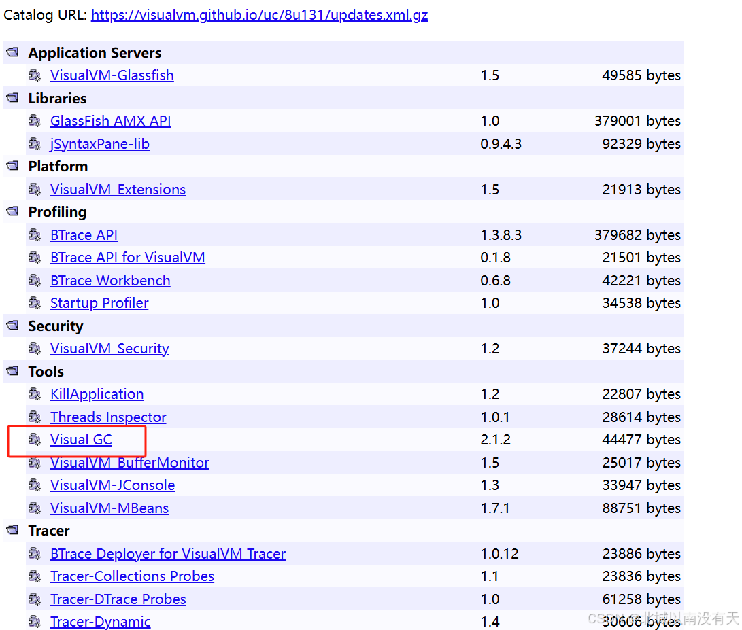
Task: Click the Tools category heading
Action: pos(46,372)
